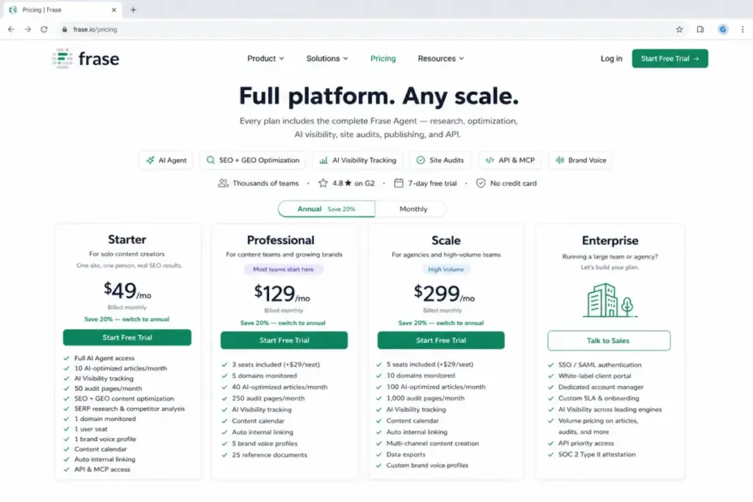The height and width of the screenshot is (502, 753).
Task: Select the Site Audits feature pill
Action: point(440,160)
